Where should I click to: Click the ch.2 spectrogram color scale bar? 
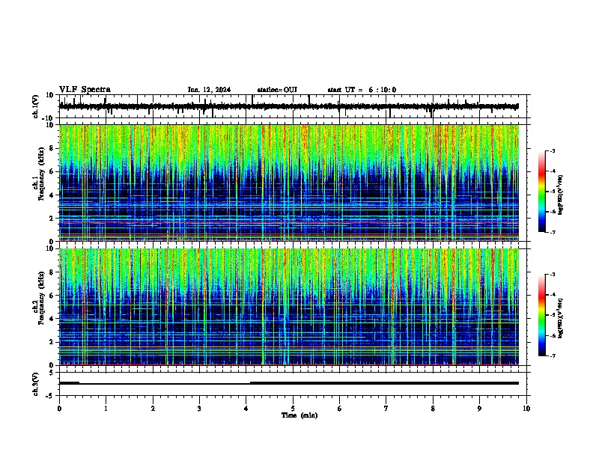tap(541, 315)
